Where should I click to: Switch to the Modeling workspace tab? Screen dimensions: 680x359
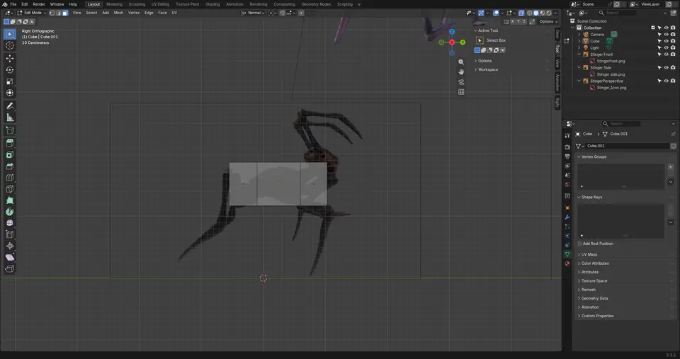tap(114, 4)
